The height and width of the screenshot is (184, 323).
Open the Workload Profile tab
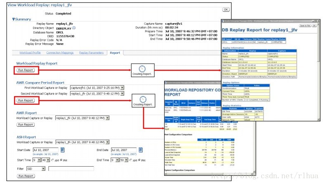point(30,53)
